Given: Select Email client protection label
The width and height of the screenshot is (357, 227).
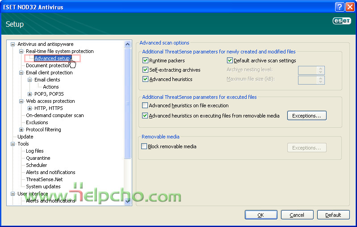Looking at the screenshot, I should pos(49,73).
